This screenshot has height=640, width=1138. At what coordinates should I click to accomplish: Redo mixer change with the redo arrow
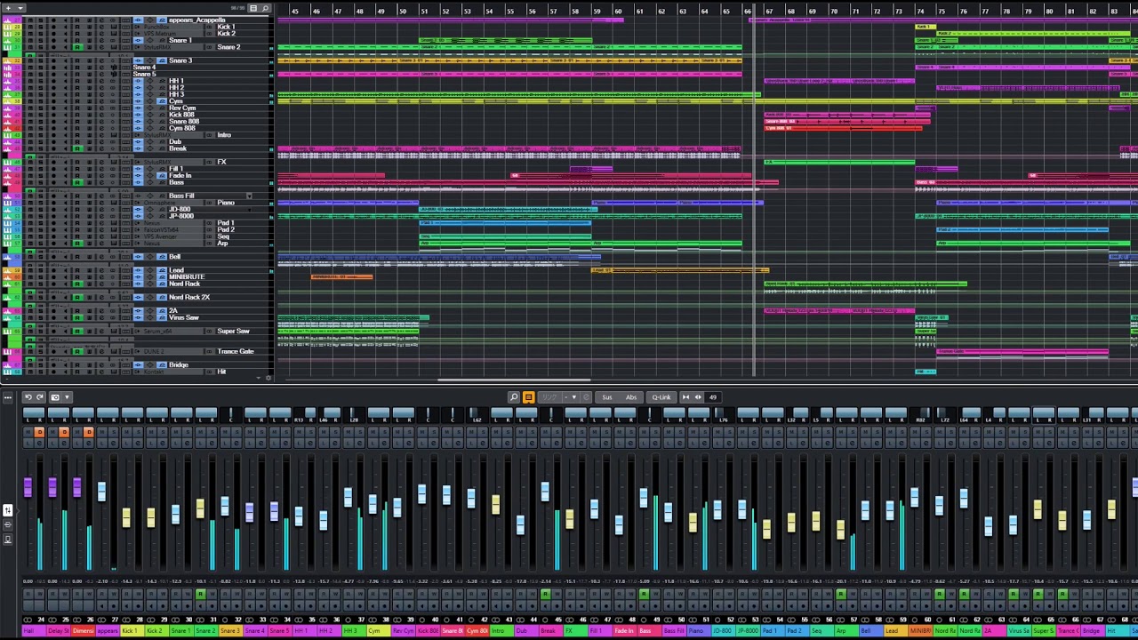(40, 397)
